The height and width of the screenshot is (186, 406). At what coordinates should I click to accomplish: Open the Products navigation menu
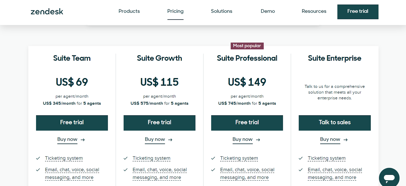point(129,11)
